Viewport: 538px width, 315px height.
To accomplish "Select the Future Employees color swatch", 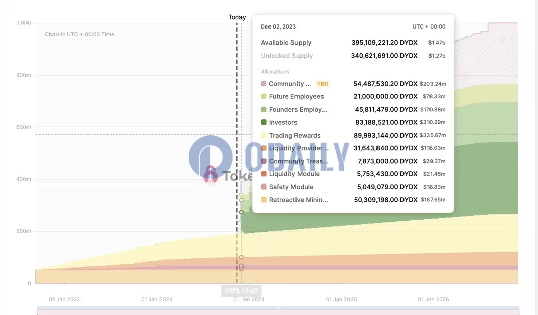I will tap(264, 96).
